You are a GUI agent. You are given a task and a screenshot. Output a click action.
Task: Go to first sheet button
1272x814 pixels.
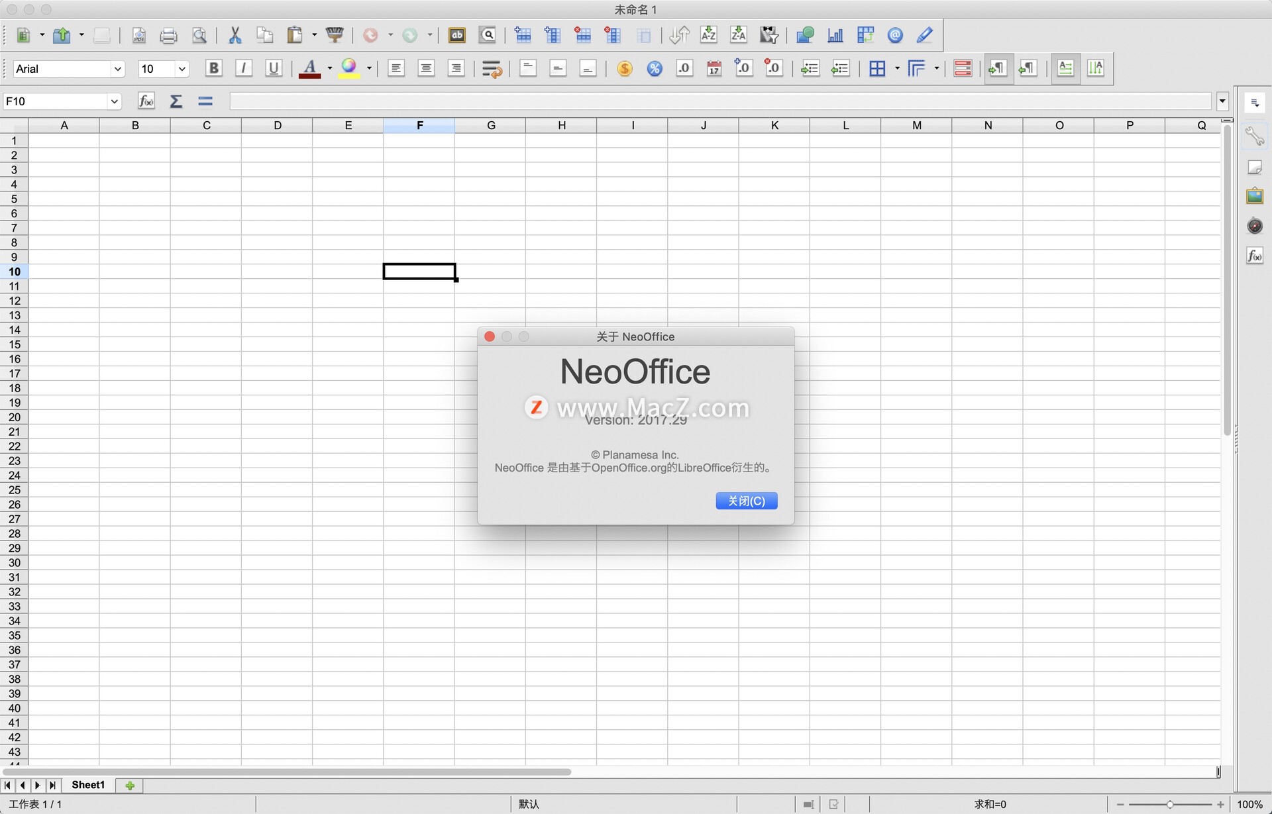coord(7,786)
